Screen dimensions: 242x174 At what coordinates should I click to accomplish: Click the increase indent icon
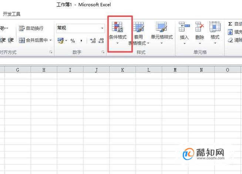click(x=11, y=40)
